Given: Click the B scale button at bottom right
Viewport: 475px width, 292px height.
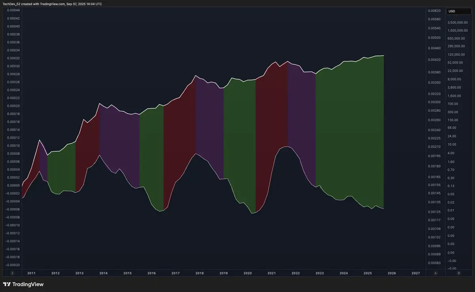Looking at the screenshot, I should tap(459, 273).
